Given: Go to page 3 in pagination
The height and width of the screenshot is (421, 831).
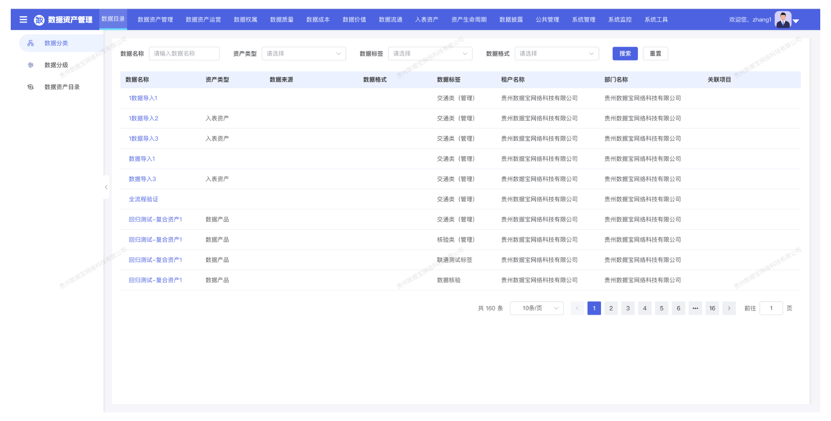Looking at the screenshot, I should click(628, 308).
